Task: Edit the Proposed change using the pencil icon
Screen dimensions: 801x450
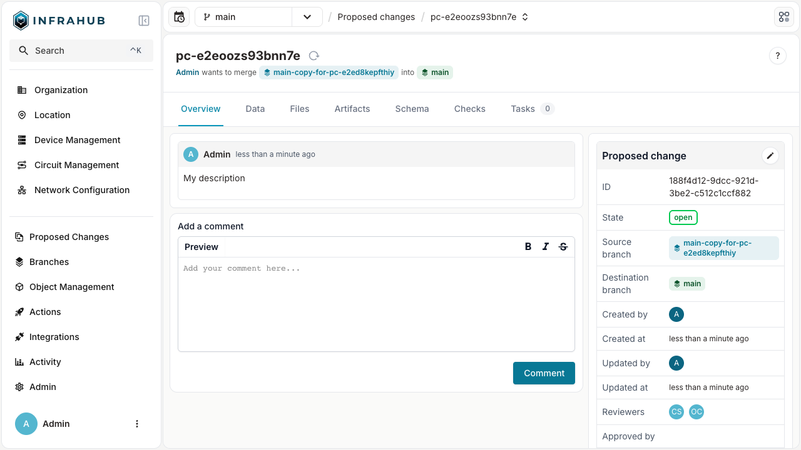Action: click(770, 156)
